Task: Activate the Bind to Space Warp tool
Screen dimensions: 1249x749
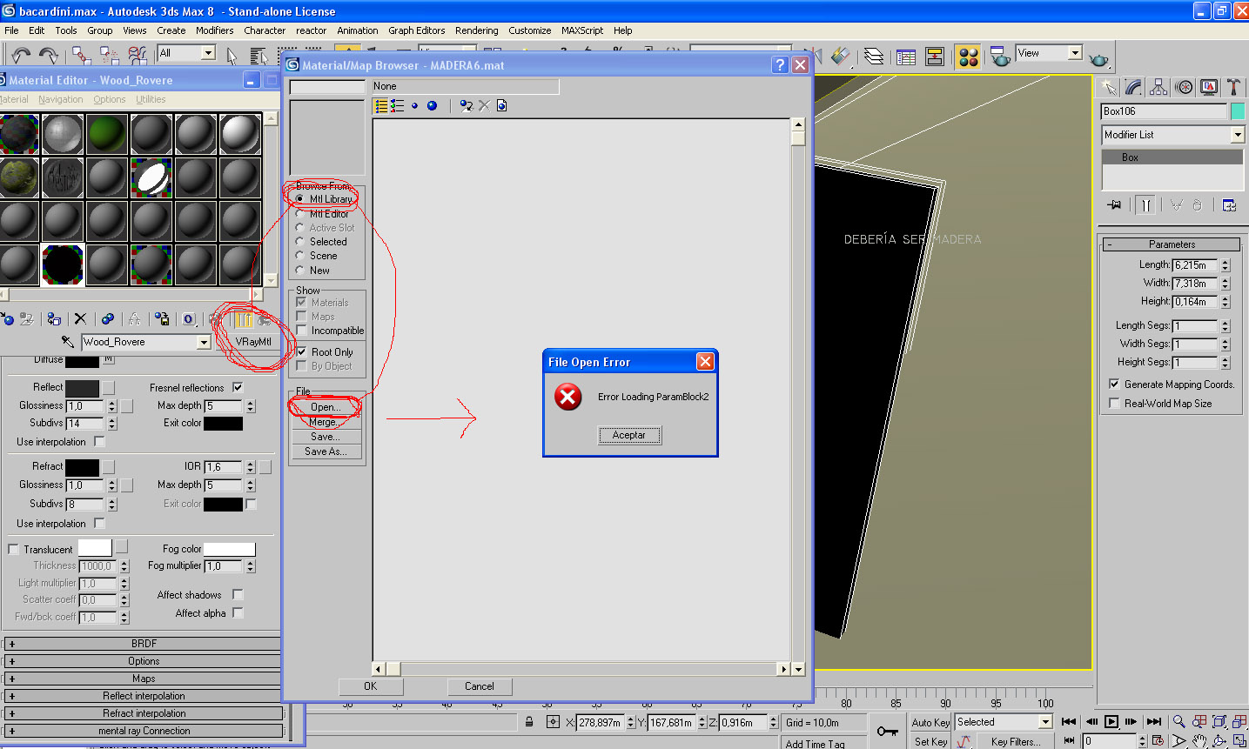Action: (x=138, y=56)
